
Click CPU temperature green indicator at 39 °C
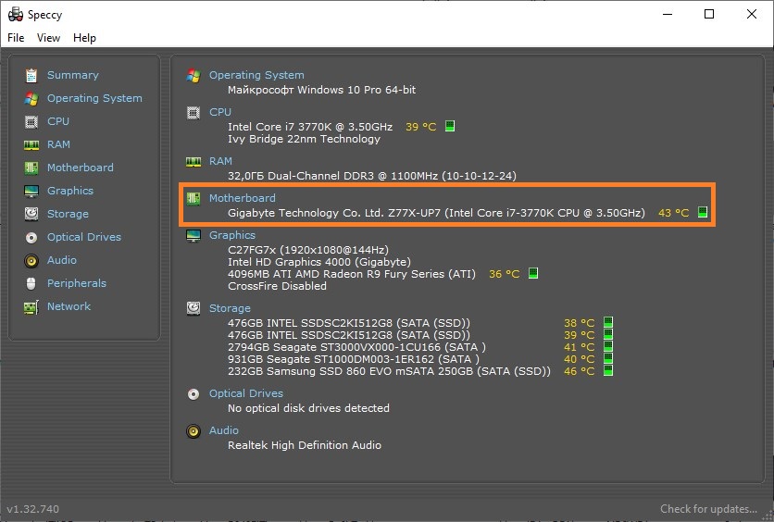[450, 126]
